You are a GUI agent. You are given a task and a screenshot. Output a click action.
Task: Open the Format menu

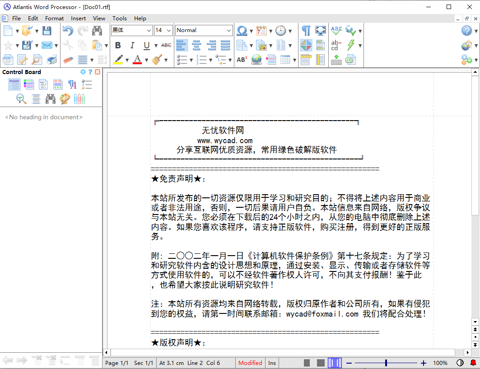[54, 19]
